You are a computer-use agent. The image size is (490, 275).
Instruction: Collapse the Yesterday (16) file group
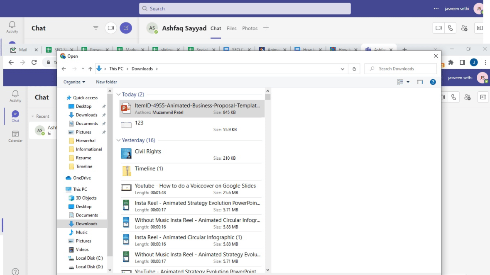[x=118, y=140]
